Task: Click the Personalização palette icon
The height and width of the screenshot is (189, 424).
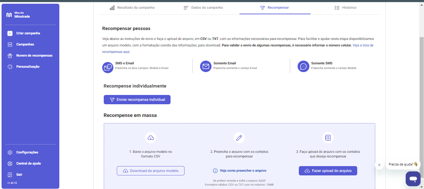Action: 10,67
